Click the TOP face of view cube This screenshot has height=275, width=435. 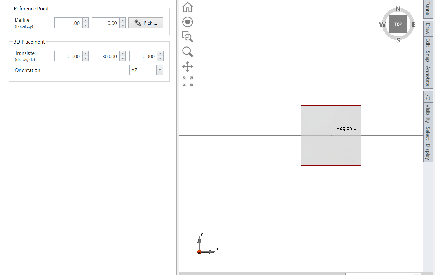398,24
